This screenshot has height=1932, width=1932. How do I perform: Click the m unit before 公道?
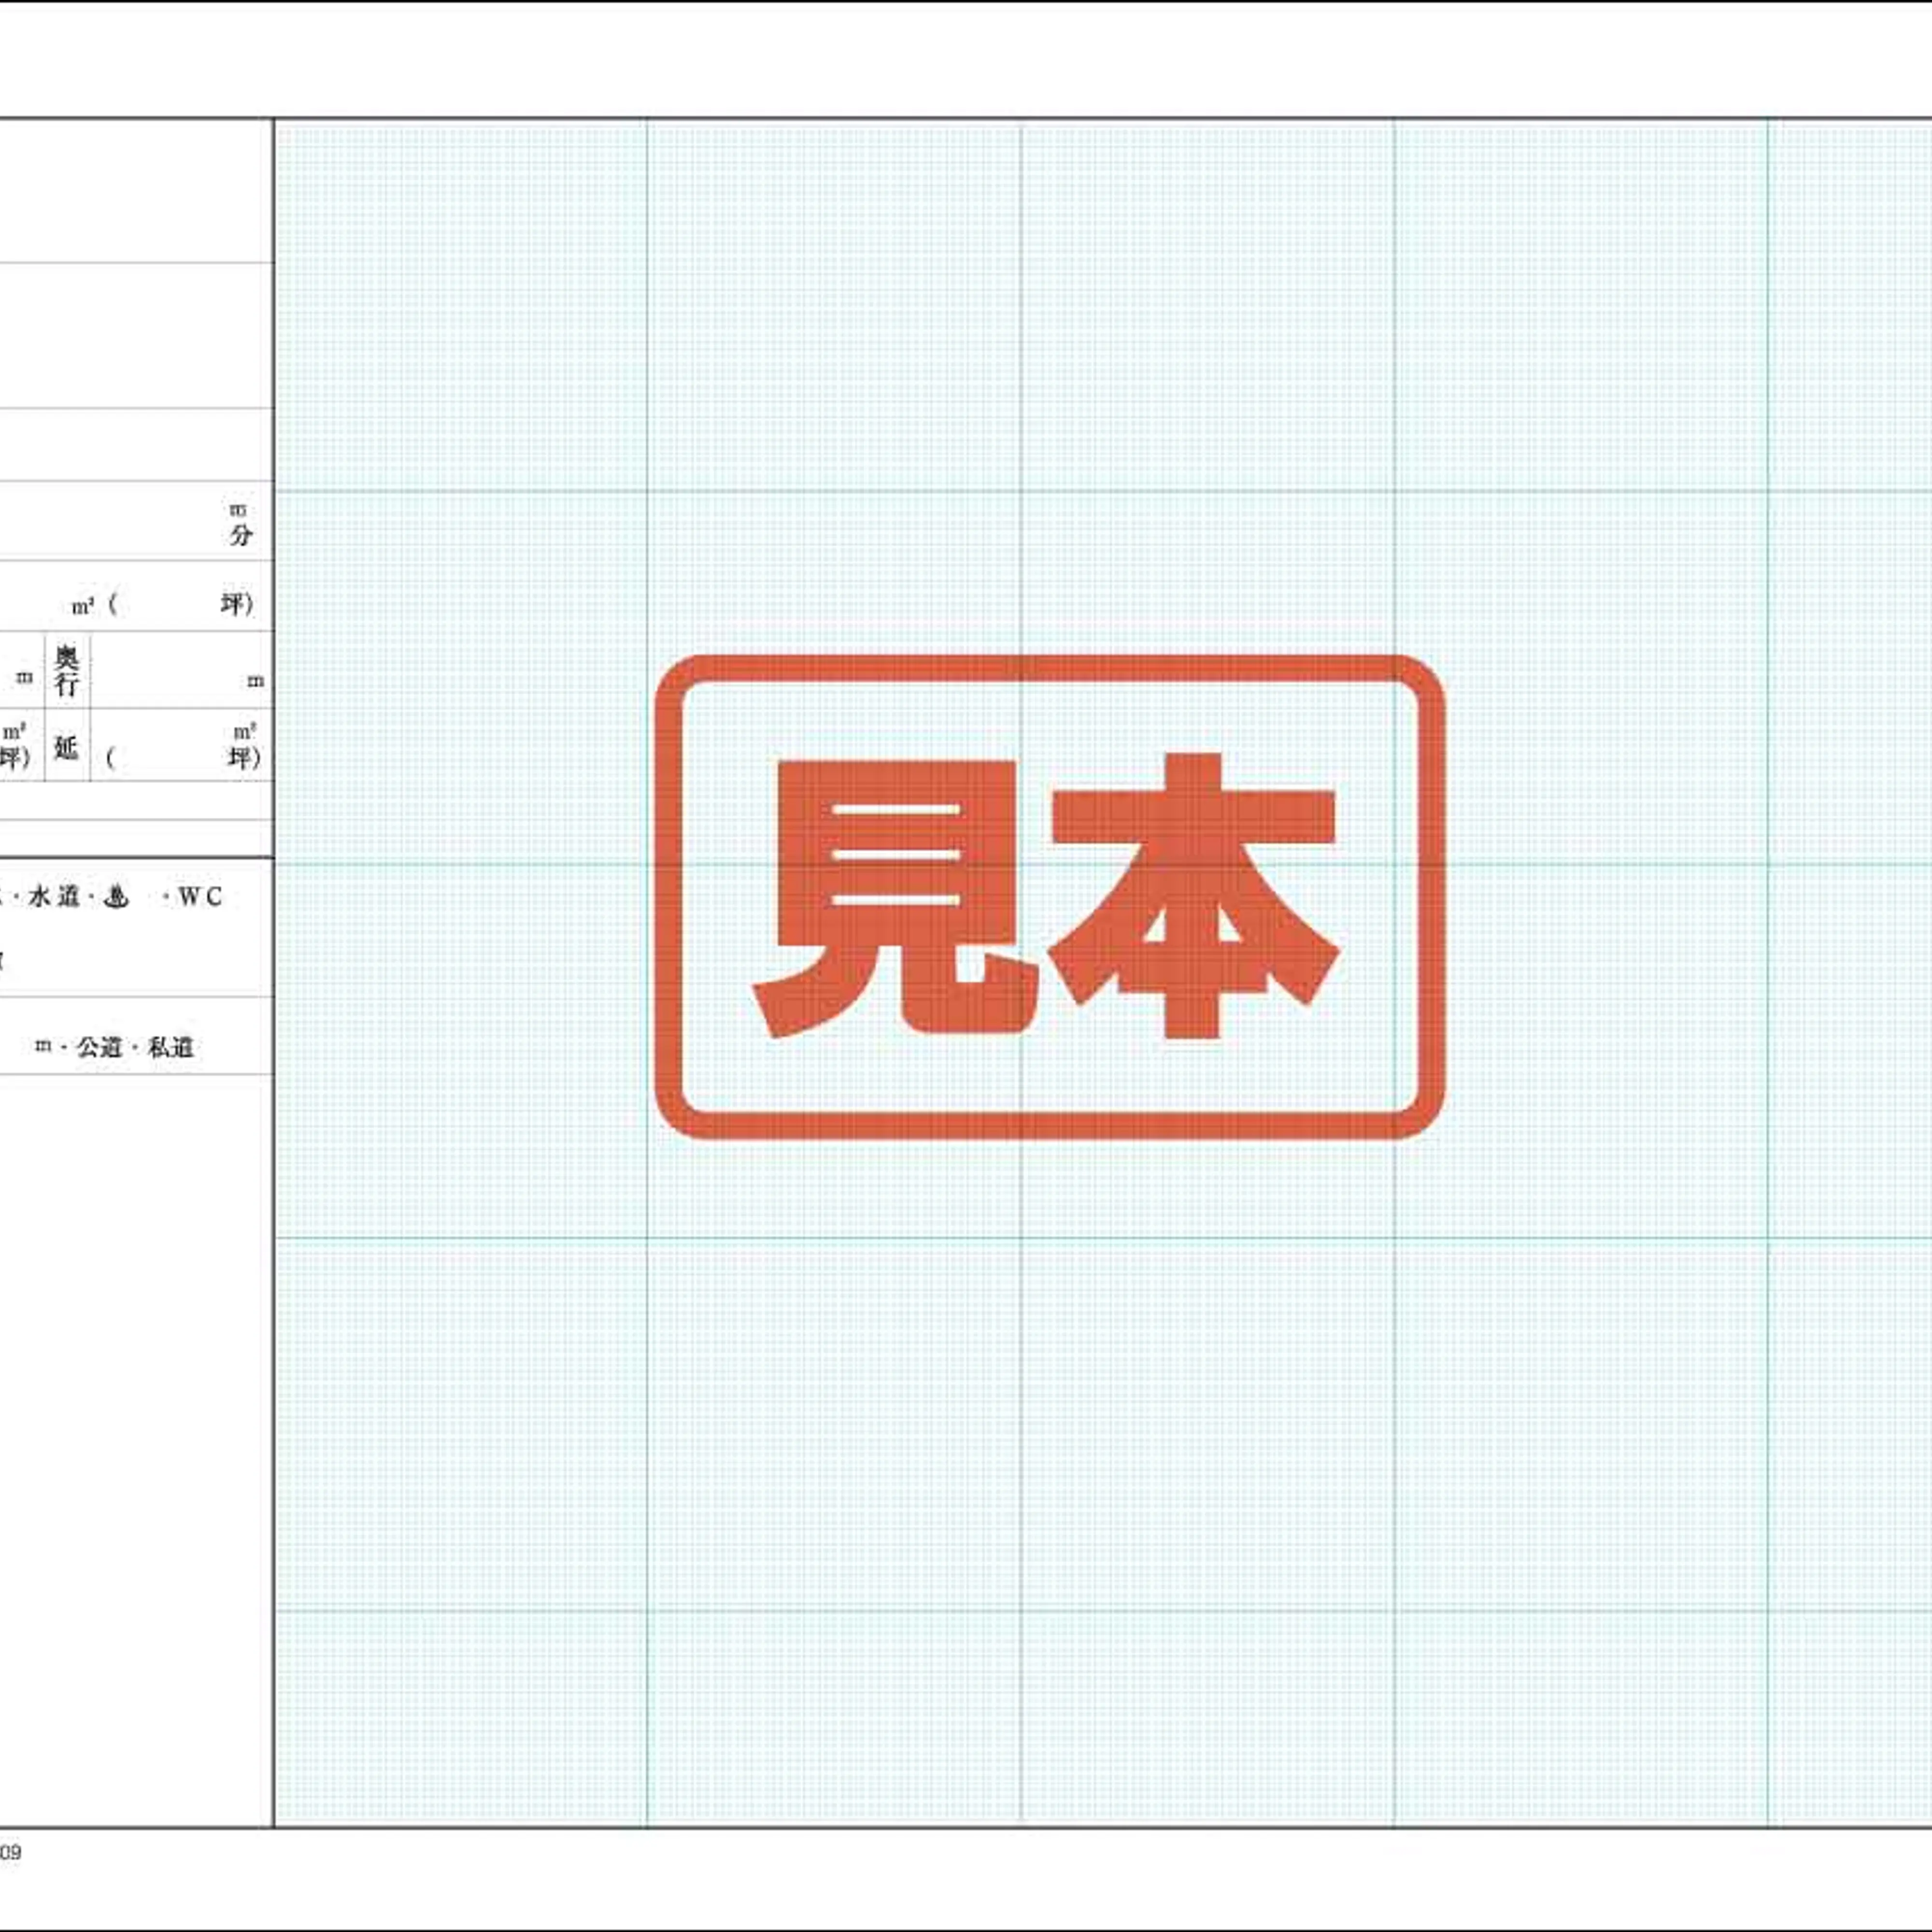tap(42, 1046)
